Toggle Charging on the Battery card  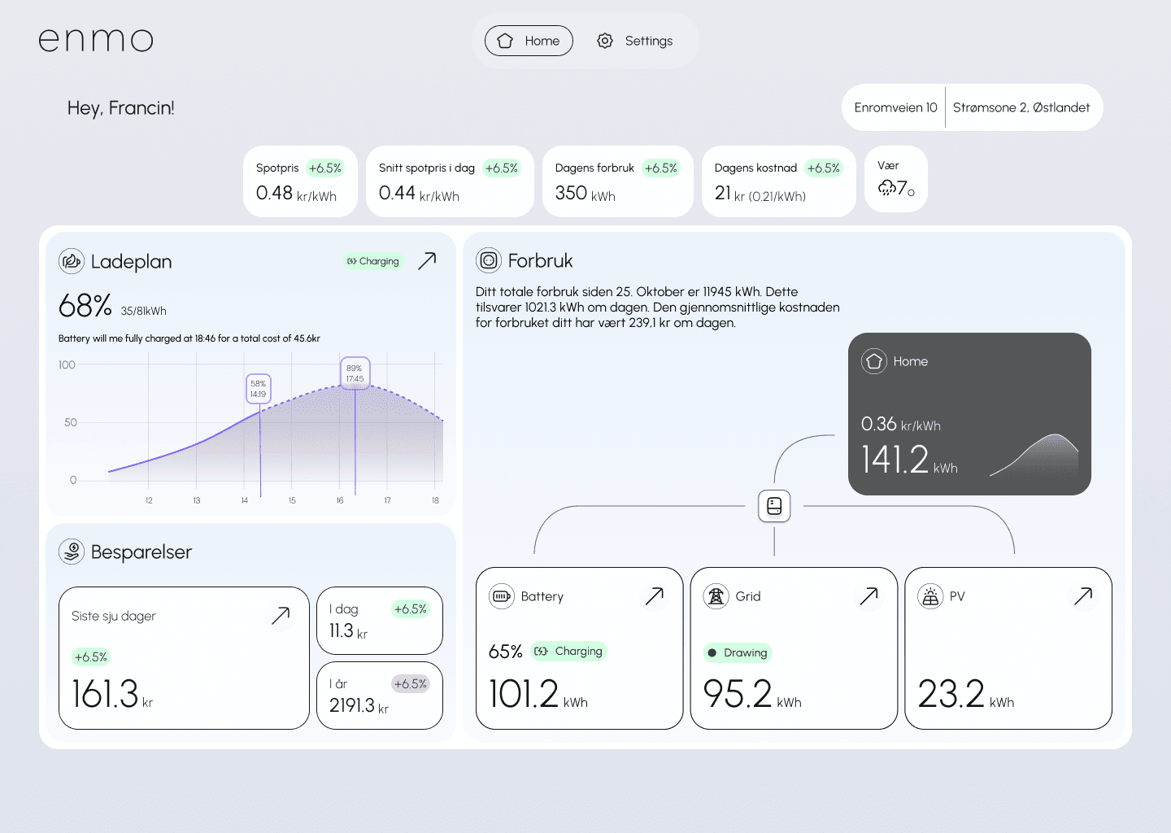(x=568, y=651)
